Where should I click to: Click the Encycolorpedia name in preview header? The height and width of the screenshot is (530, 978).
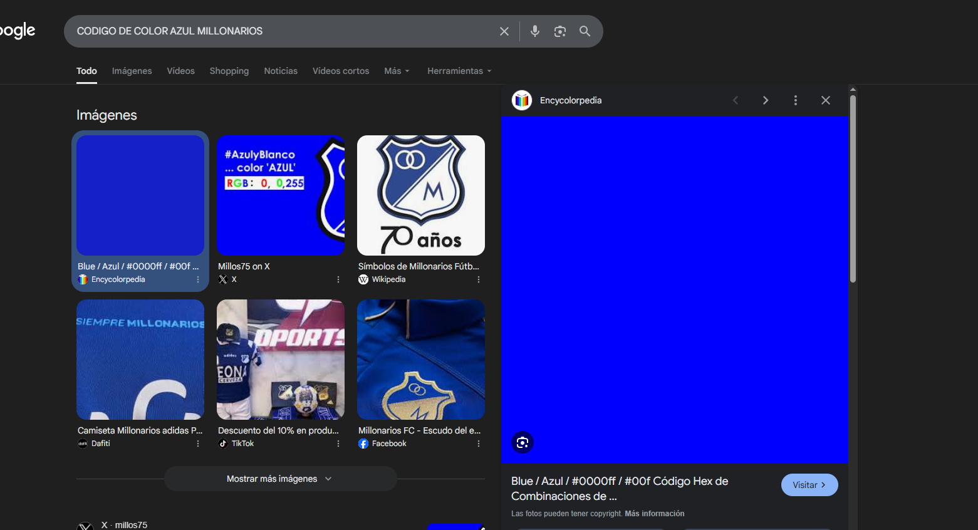[571, 100]
